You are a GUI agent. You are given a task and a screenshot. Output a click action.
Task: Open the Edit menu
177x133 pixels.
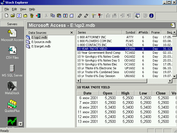pos(14,9)
